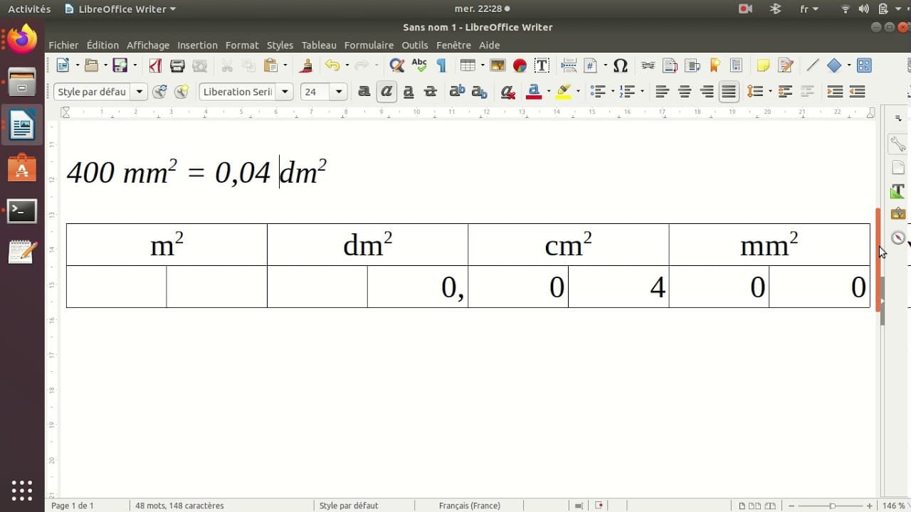Insert a footnote
The width and height of the screenshot is (911, 512).
pos(670,65)
